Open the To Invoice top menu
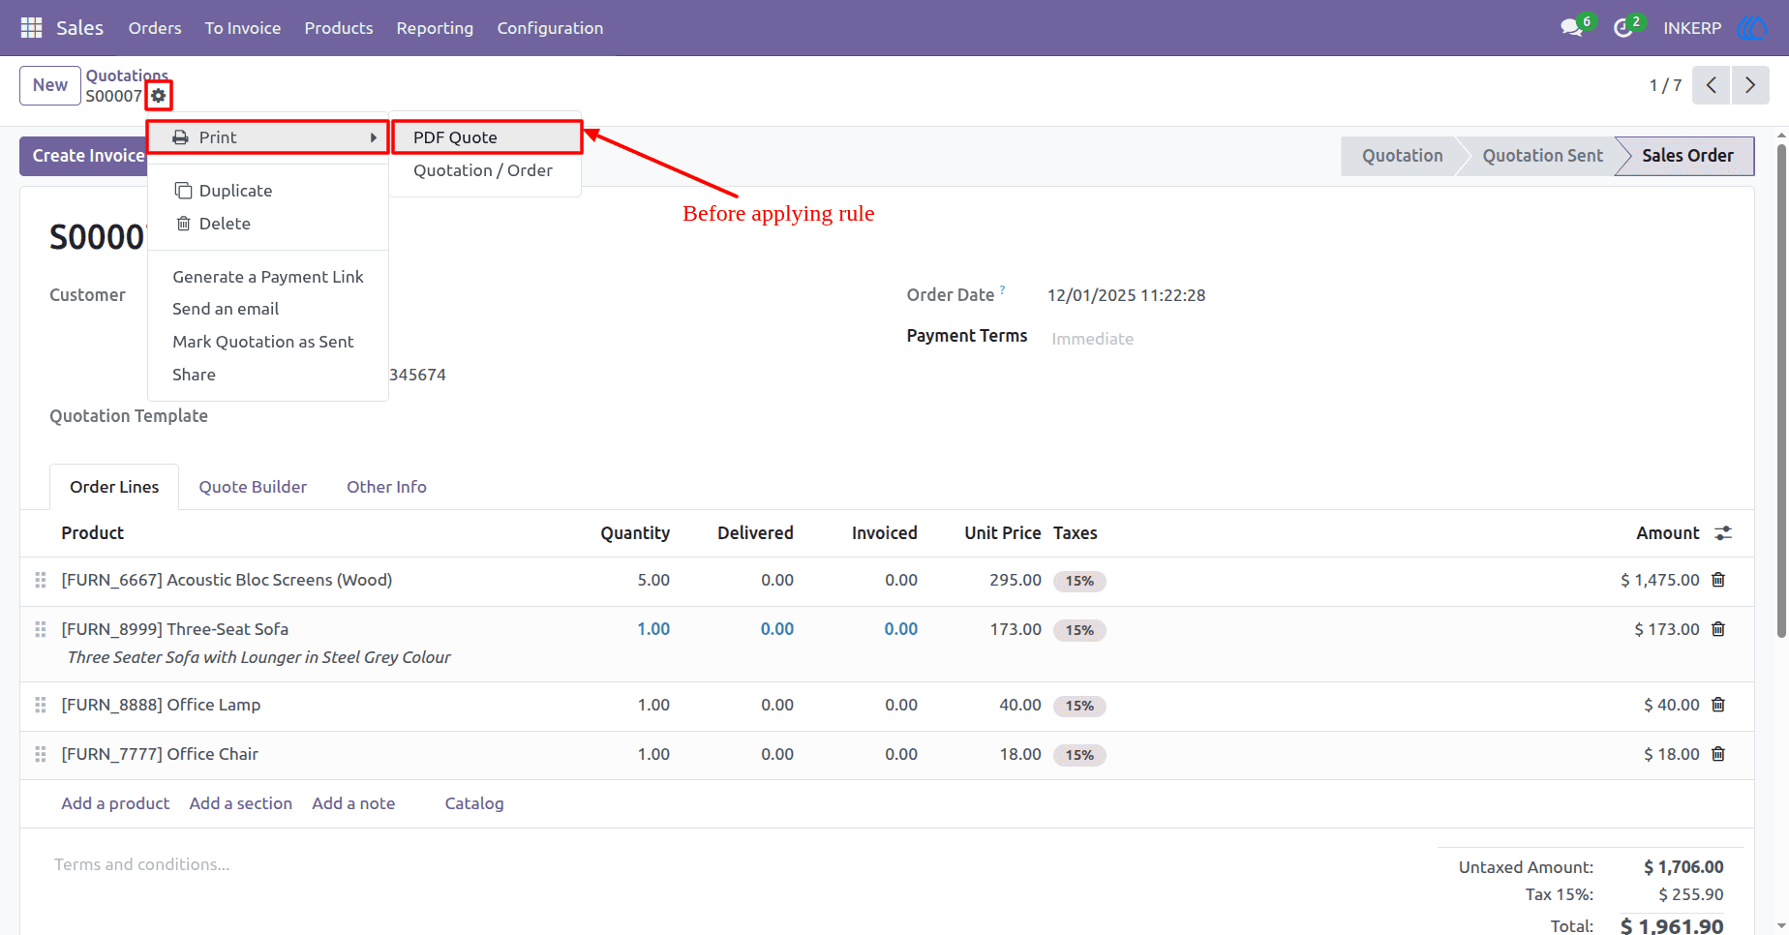Viewport: 1789px width, 935px height. [243, 28]
